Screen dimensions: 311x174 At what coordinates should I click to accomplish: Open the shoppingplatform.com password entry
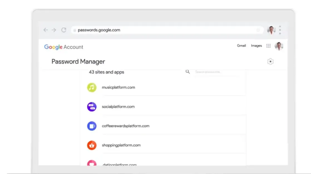(121, 145)
